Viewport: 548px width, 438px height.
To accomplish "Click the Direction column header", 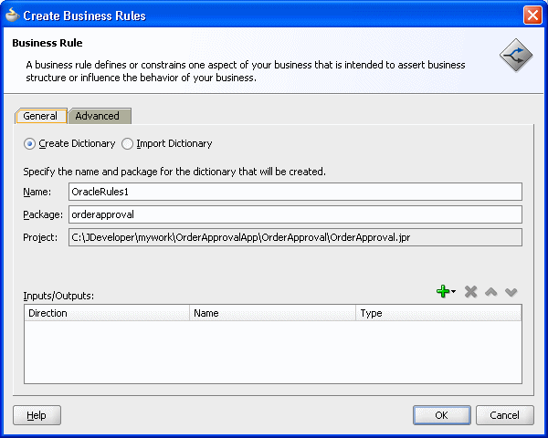I will point(107,313).
